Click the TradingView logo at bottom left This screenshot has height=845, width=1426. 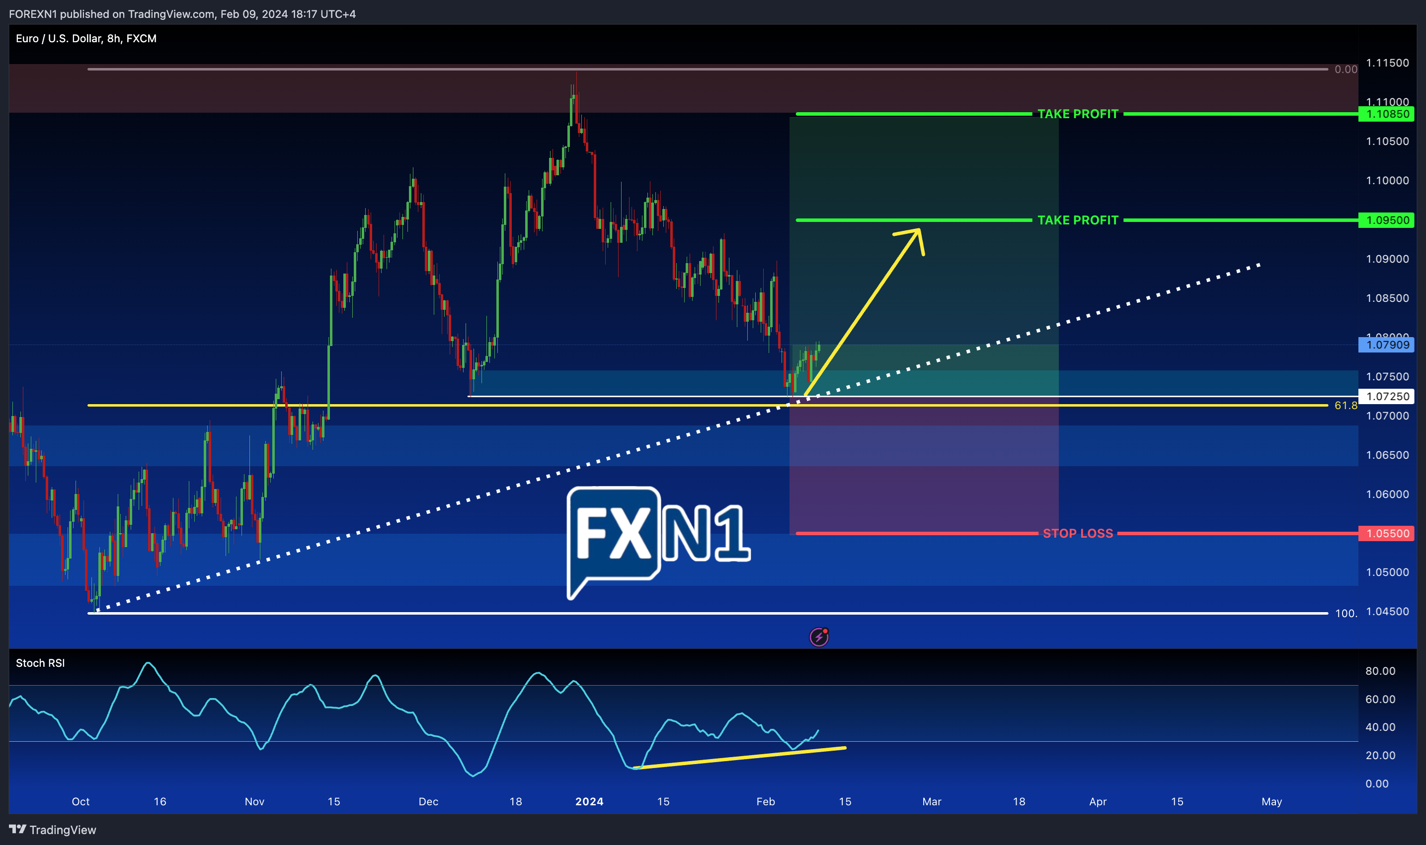(52, 830)
